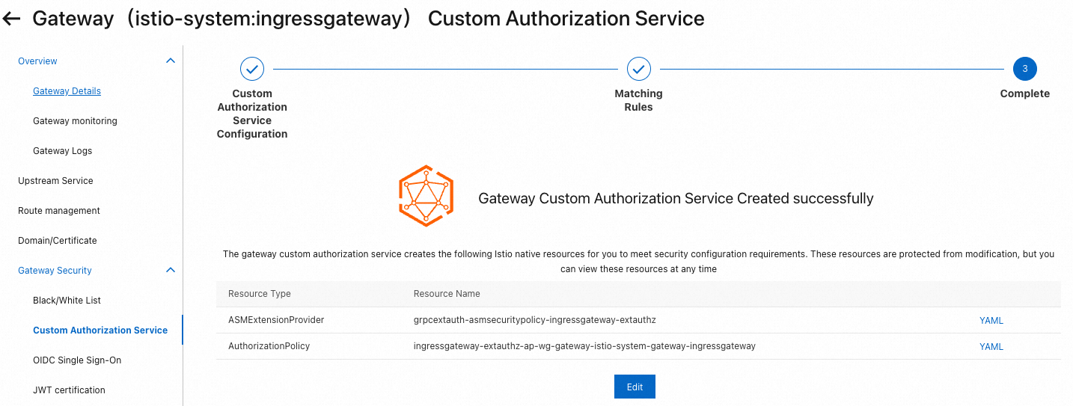Collapse the Gateway Security chevron
The image size is (1073, 406).
click(170, 270)
